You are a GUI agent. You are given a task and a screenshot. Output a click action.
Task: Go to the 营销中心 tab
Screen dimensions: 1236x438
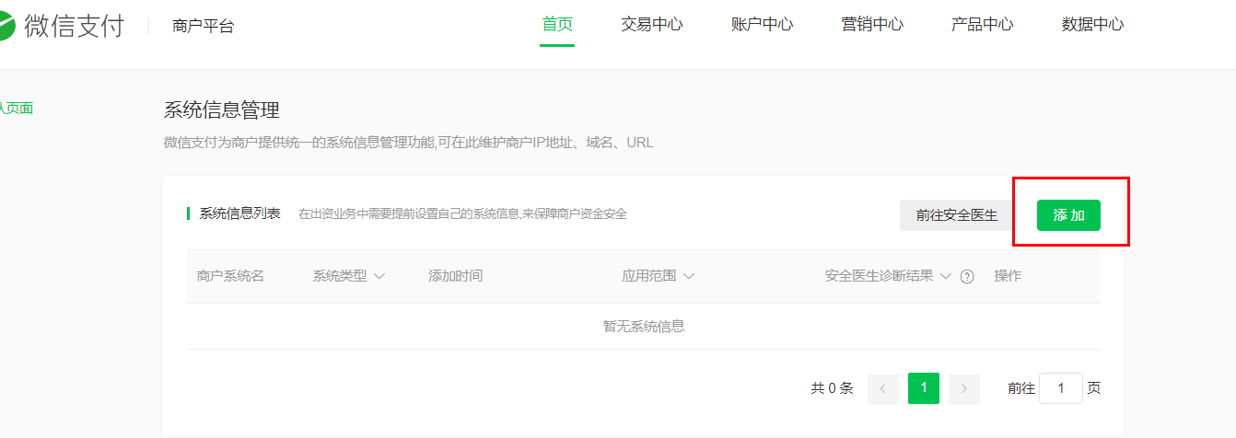click(x=872, y=25)
